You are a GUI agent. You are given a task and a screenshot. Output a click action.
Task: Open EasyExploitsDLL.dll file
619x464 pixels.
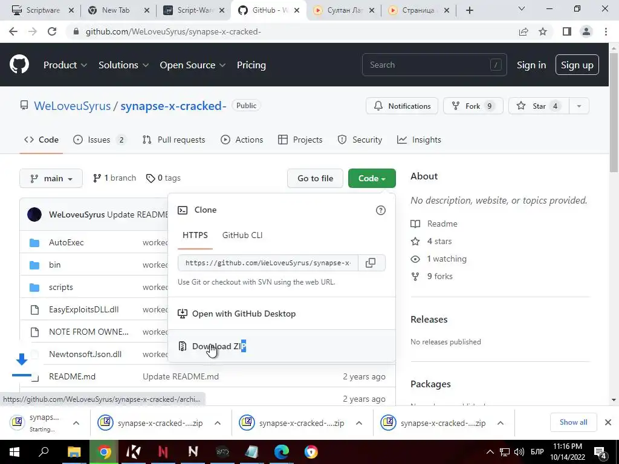[x=83, y=310]
